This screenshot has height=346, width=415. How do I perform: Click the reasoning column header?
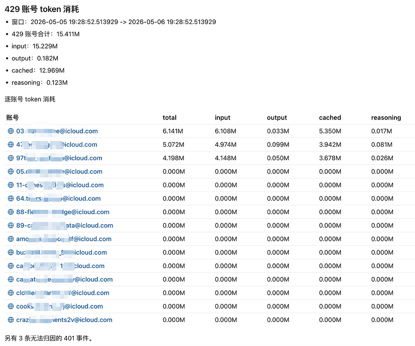[386, 118]
